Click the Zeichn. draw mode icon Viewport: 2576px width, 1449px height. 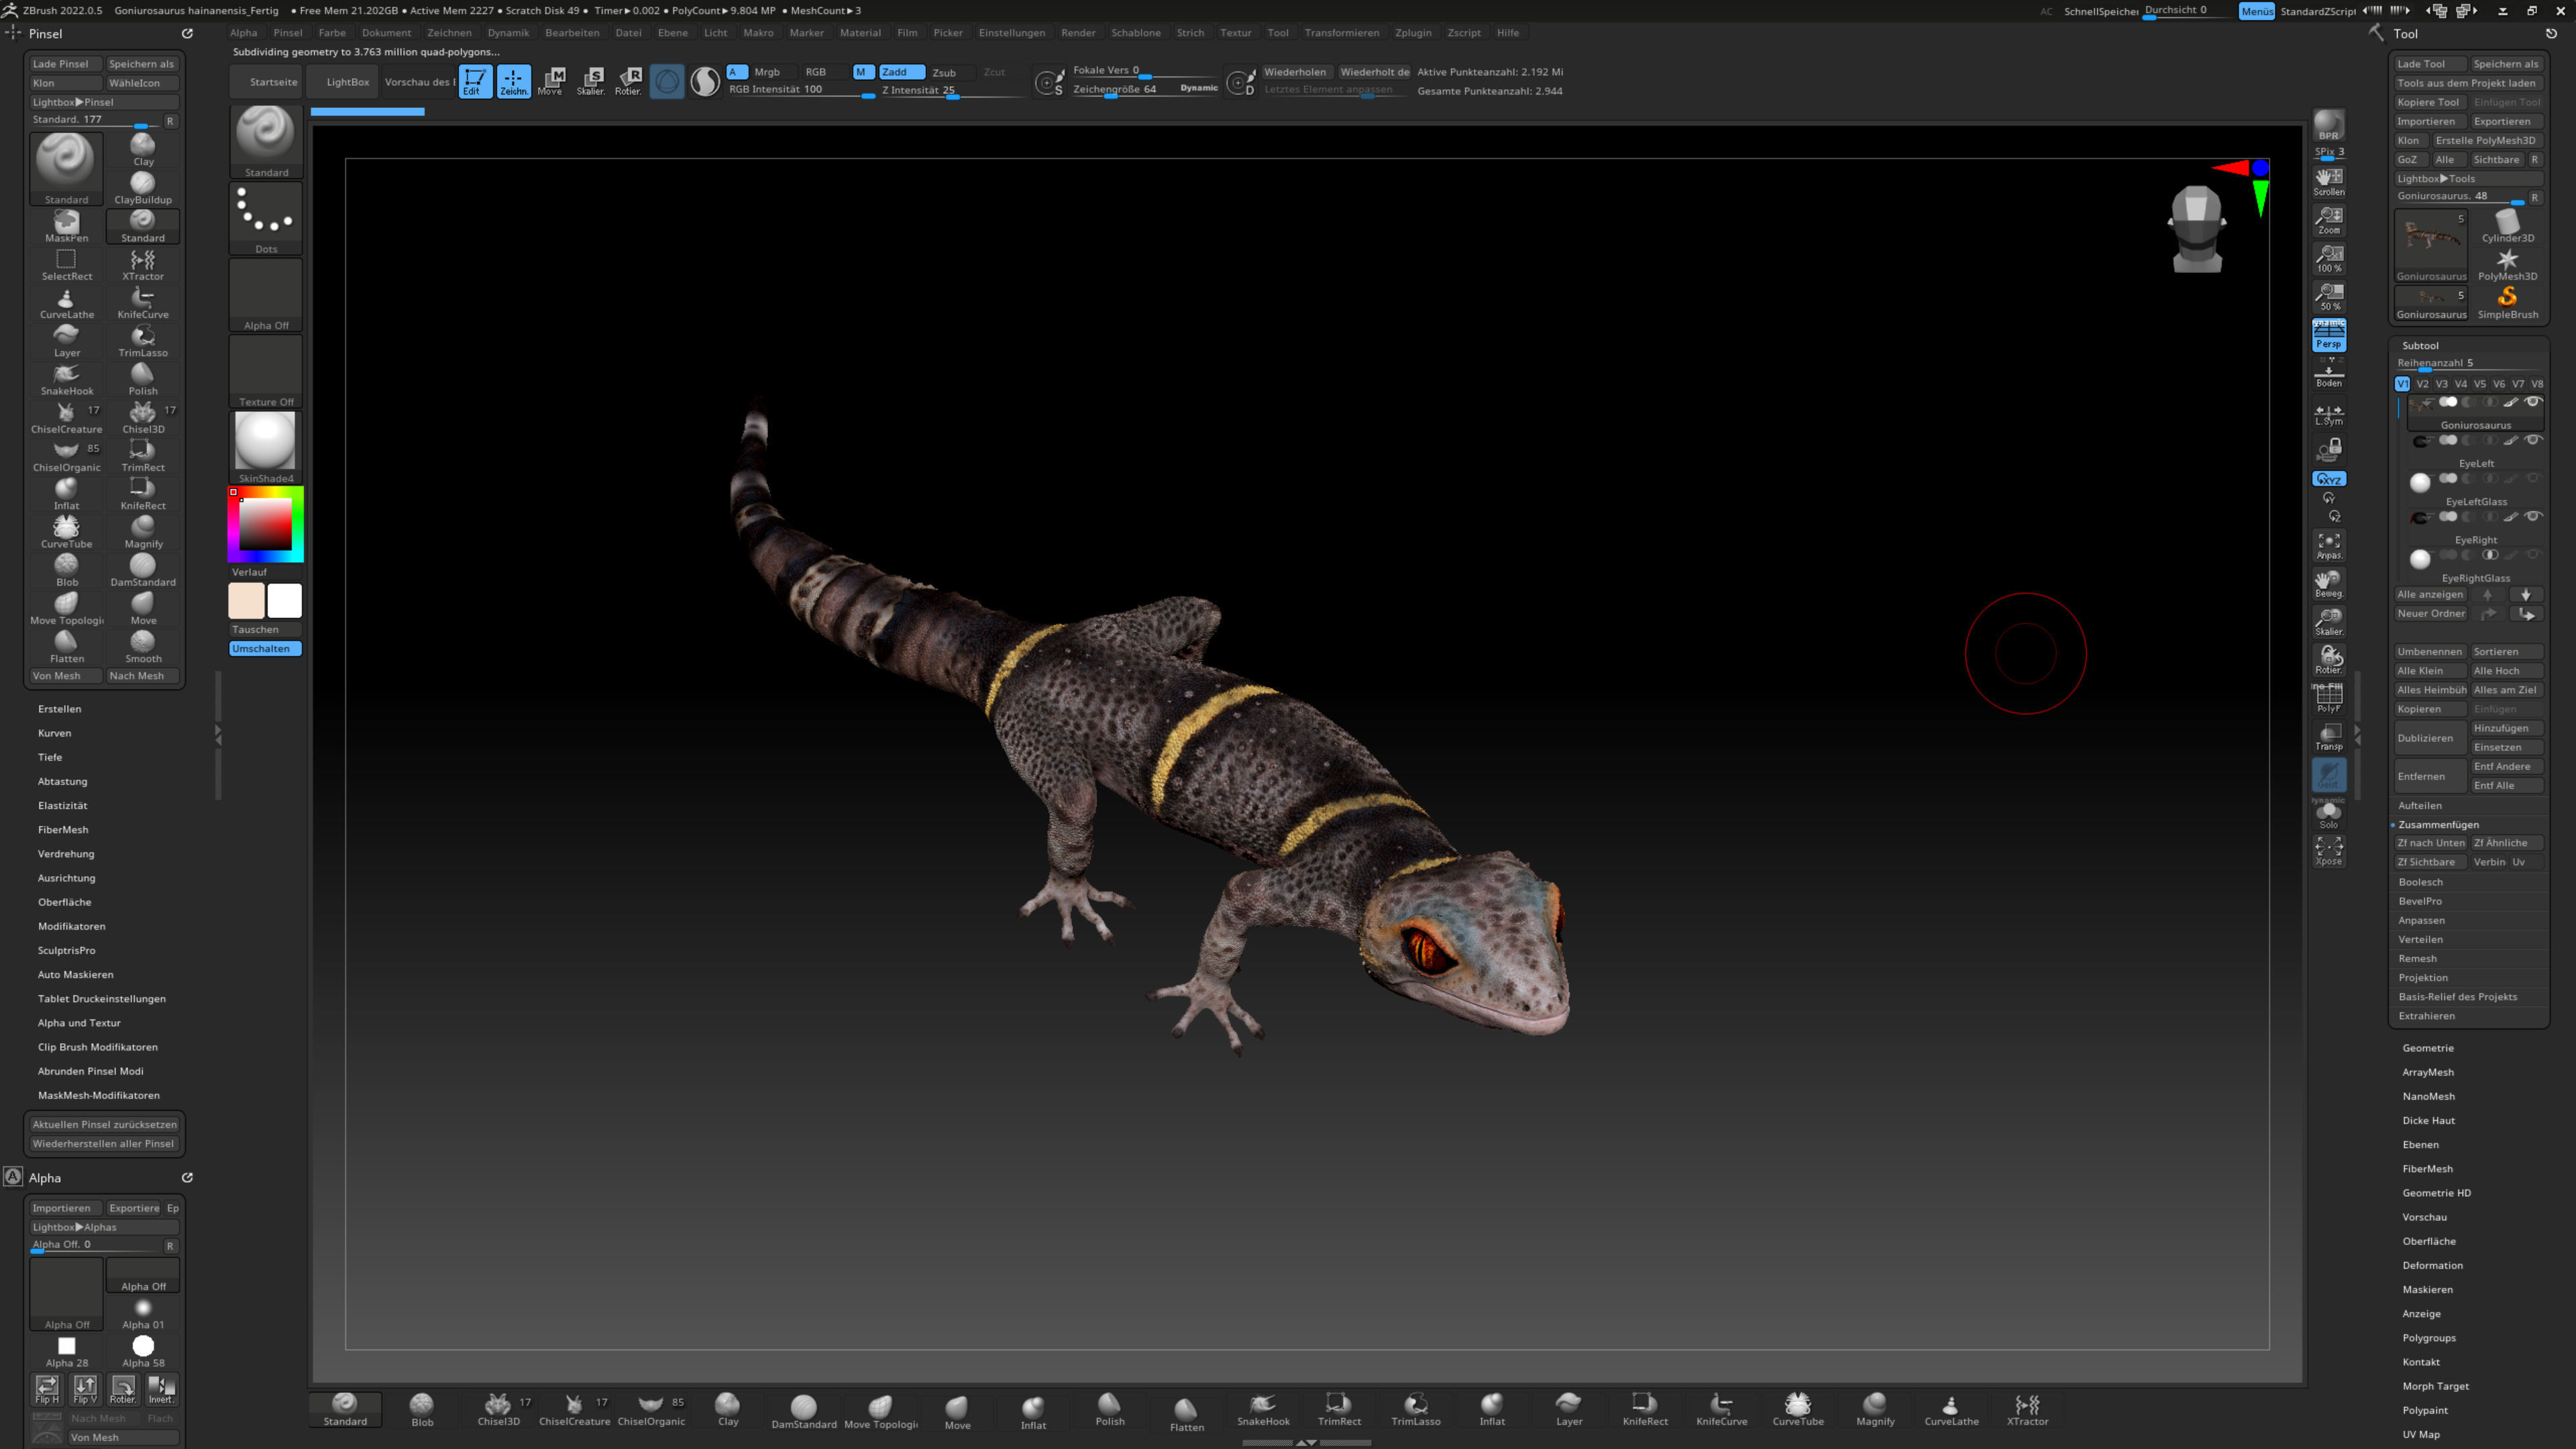tap(513, 81)
